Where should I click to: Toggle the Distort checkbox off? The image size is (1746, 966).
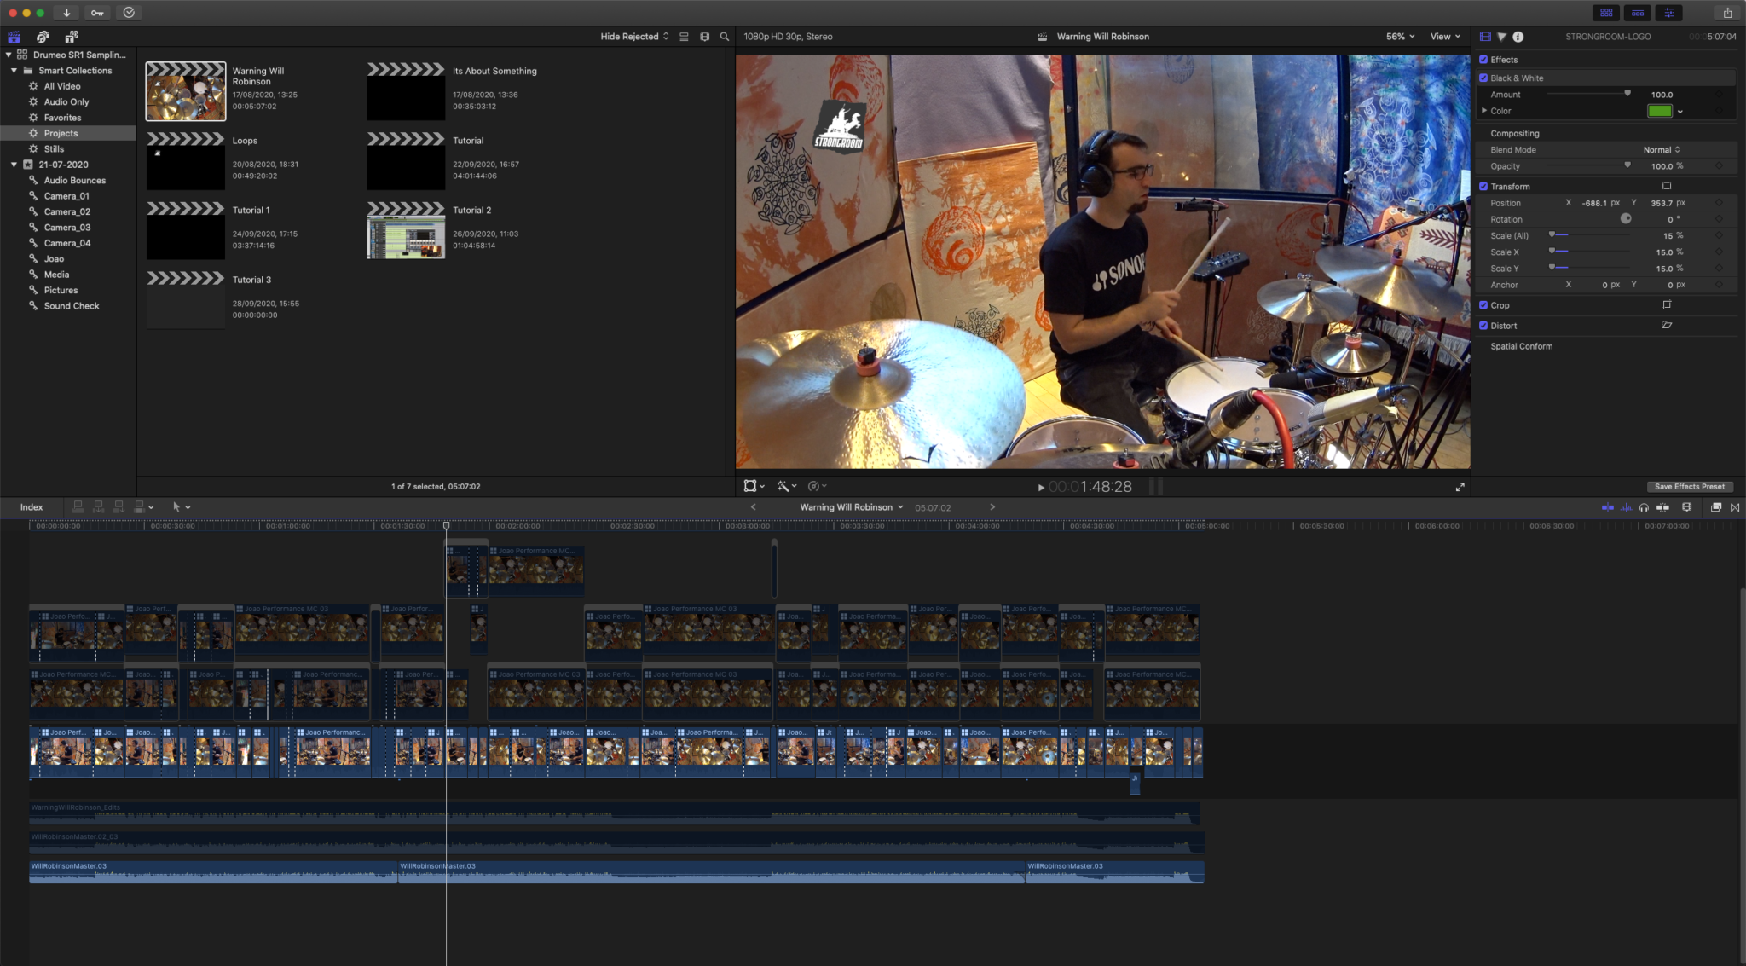tap(1484, 325)
